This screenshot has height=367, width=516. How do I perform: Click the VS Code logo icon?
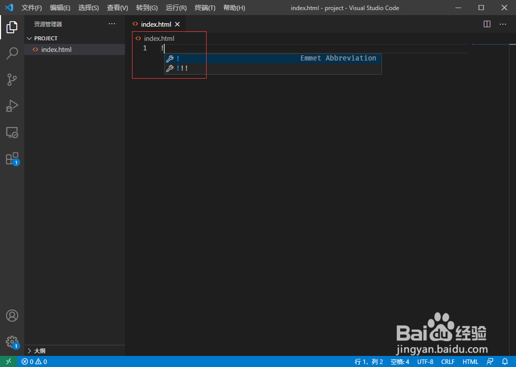tap(9, 8)
